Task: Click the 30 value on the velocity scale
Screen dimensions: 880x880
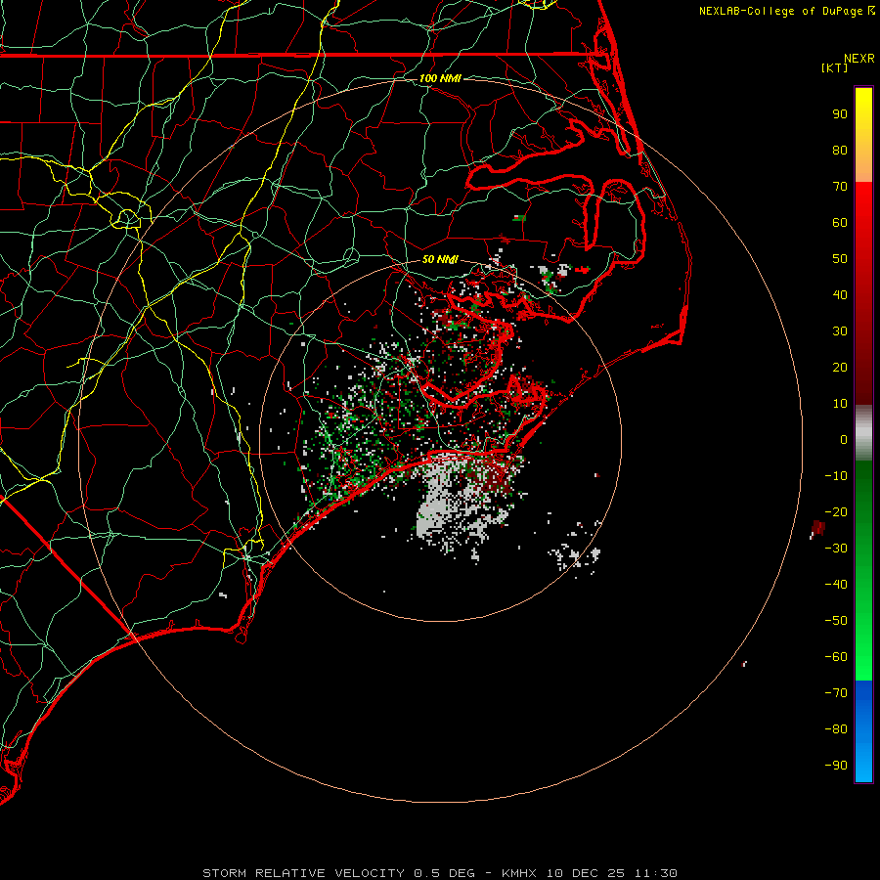Action: 840,331
